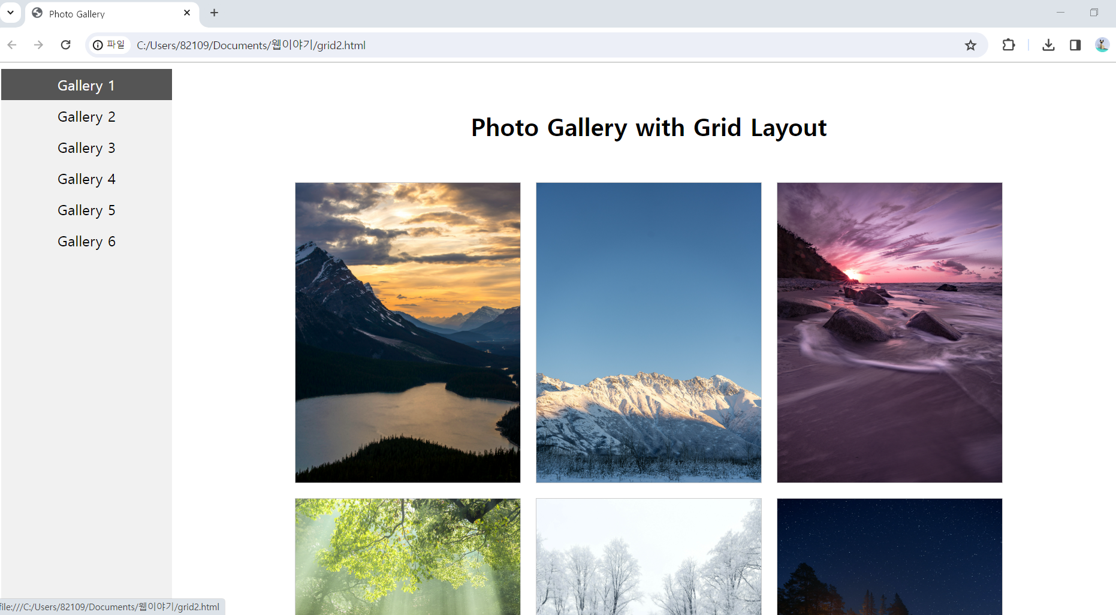This screenshot has height=615, width=1116.
Task: Click the sunset mountain lake photo
Action: (408, 333)
